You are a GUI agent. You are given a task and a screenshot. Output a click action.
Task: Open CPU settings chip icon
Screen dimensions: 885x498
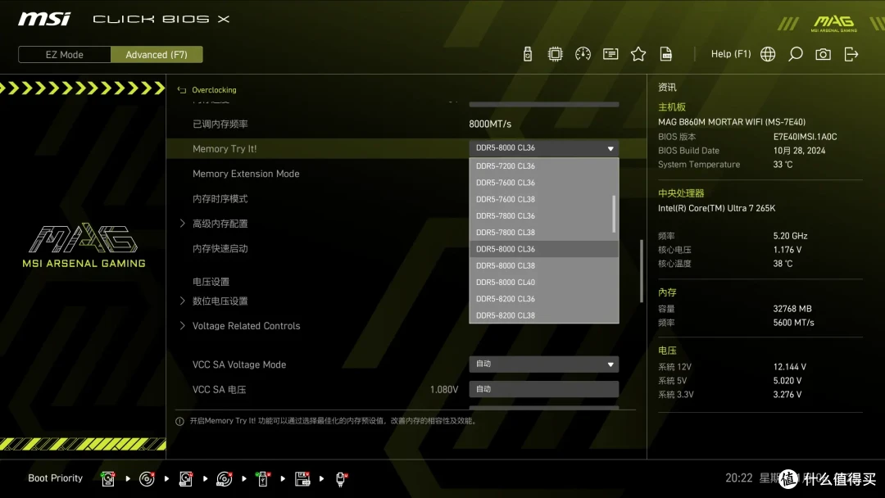coord(555,54)
